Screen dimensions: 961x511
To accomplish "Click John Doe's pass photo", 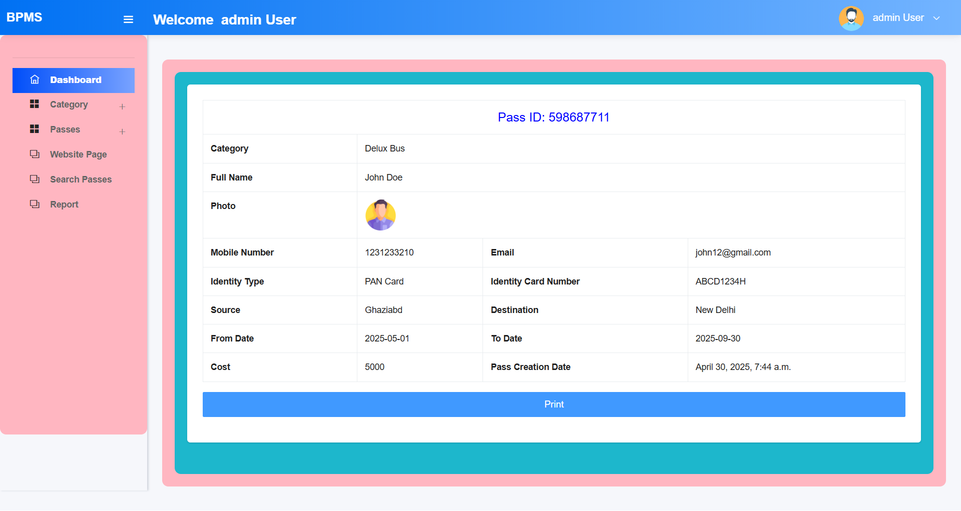I will 380,215.
